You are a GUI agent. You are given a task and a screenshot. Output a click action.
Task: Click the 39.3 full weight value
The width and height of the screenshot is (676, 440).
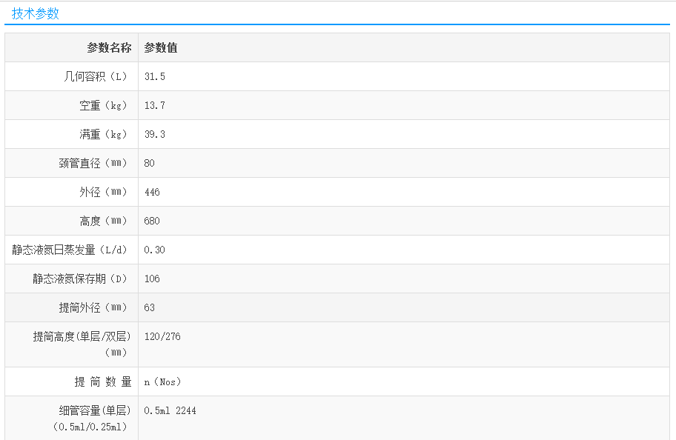[x=155, y=134]
